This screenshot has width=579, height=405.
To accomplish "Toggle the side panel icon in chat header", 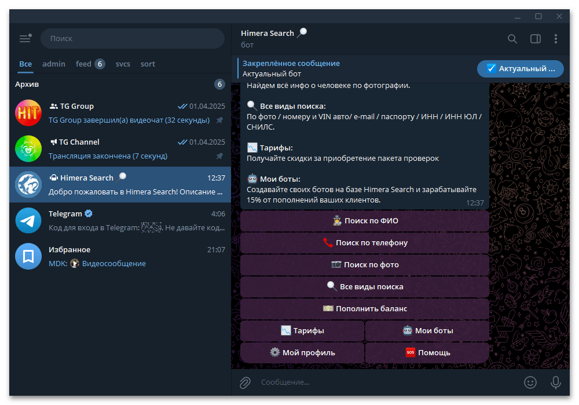I will (x=536, y=39).
